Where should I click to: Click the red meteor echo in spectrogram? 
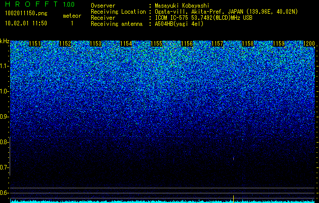pos(233,159)
